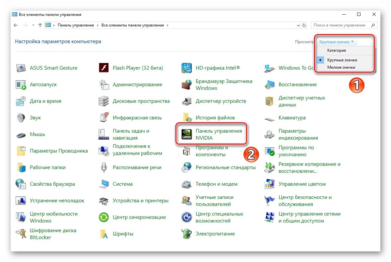Click Брандмауэр Защитника Windows brick wall icon
Image resolution: width=391 pixels, height=262 pixels.
(186, 85)
